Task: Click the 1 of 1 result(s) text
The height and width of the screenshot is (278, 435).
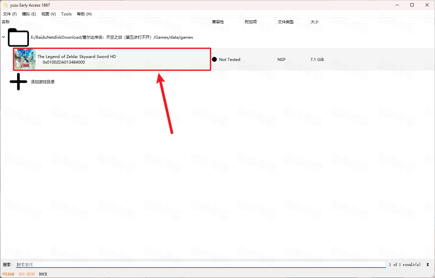Action: coord(405,265)
